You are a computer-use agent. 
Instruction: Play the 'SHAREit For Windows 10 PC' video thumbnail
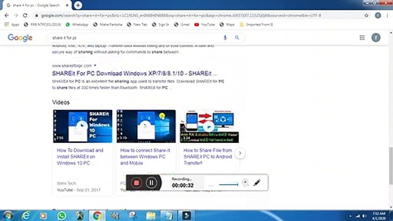pyautogui.click(x=83, y=126)
